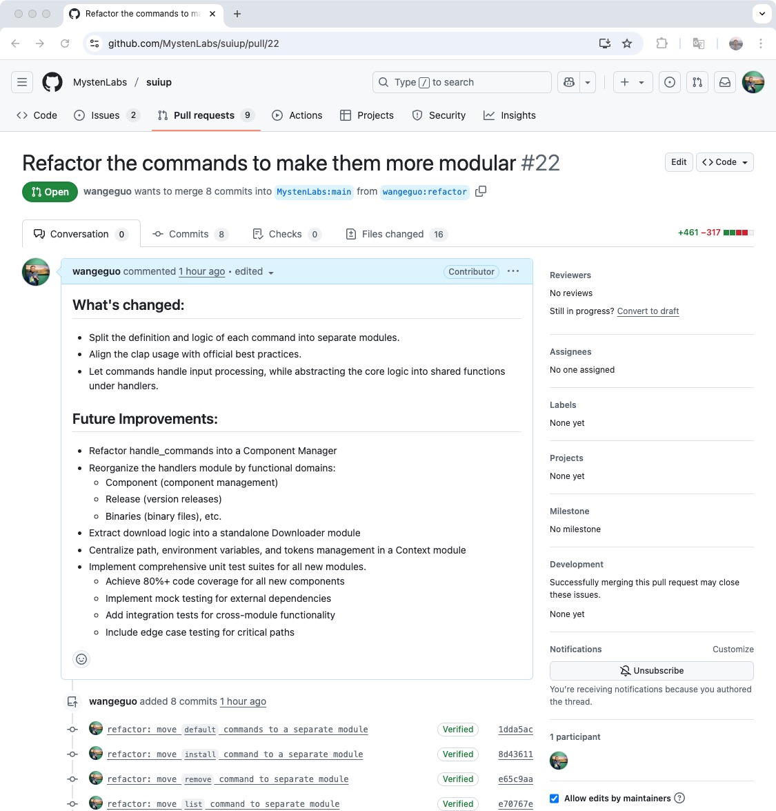This screenshot has width=776, height=811.
Task: Click avatar on the e65c9aa commit row
Action: tap(96, 778)
